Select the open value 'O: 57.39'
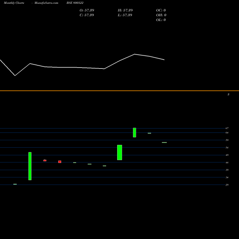 87,10
